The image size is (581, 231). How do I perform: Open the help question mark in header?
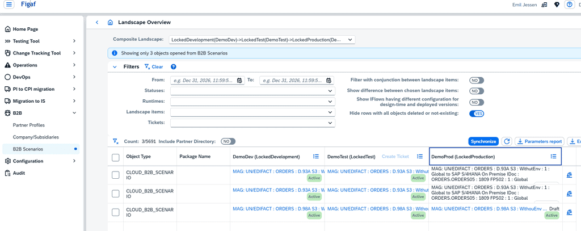click(569, 5)
